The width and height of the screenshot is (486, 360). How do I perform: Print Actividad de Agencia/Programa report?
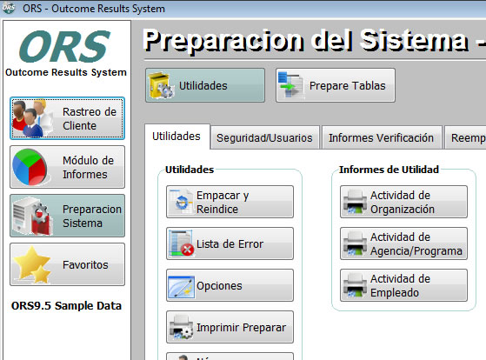[x=403, y=243]
